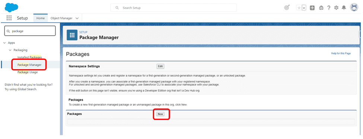The height and width of the screenshot is (139, 363).
Task: Open Package Usage in the sidebar
Action: (28, 72)
